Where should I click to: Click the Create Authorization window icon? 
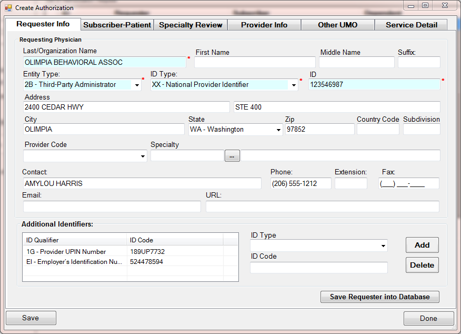(8, 8)
